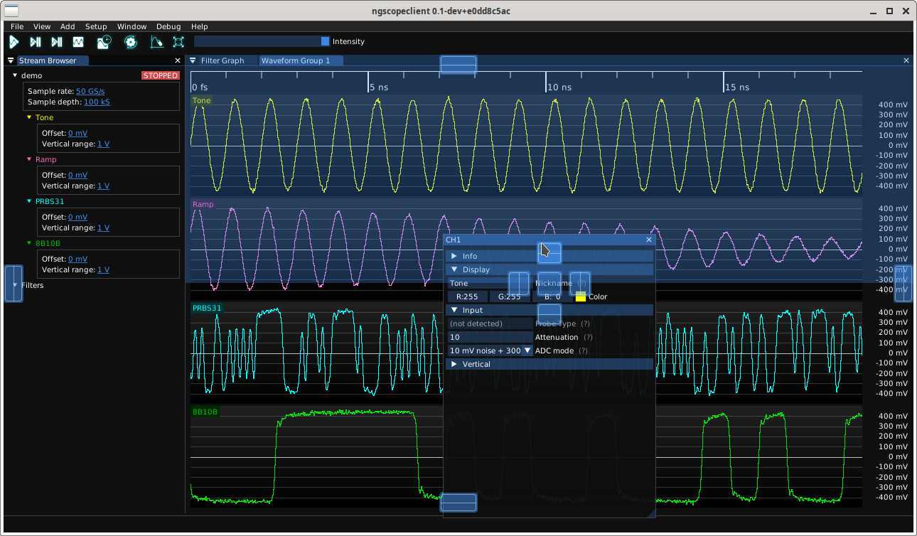Click the R:255 red value field
The height and width of the screenshot is (536, 917).
pos(468,297)
